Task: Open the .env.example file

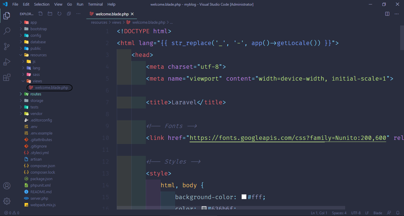Action: pos(41,133)
